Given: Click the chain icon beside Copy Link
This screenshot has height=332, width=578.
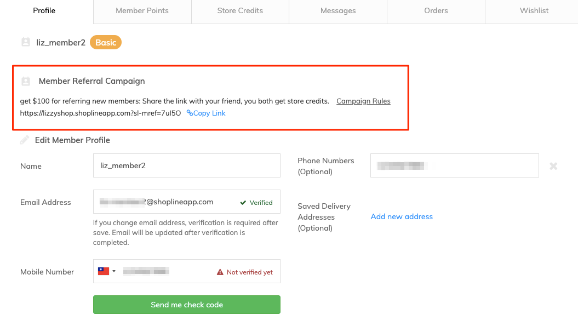Looking at the screenshot, I should coord(190,113).
